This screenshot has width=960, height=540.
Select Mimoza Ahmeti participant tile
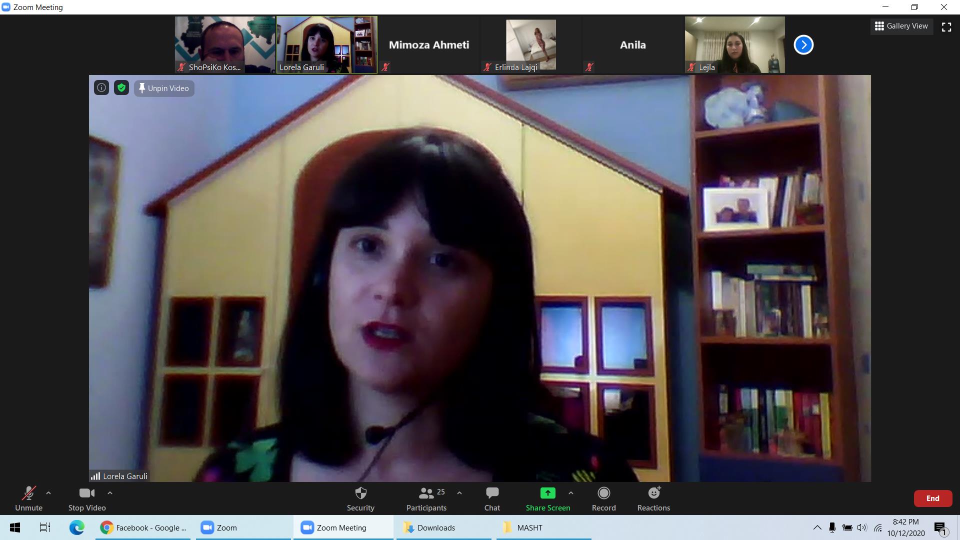point(429,45)
